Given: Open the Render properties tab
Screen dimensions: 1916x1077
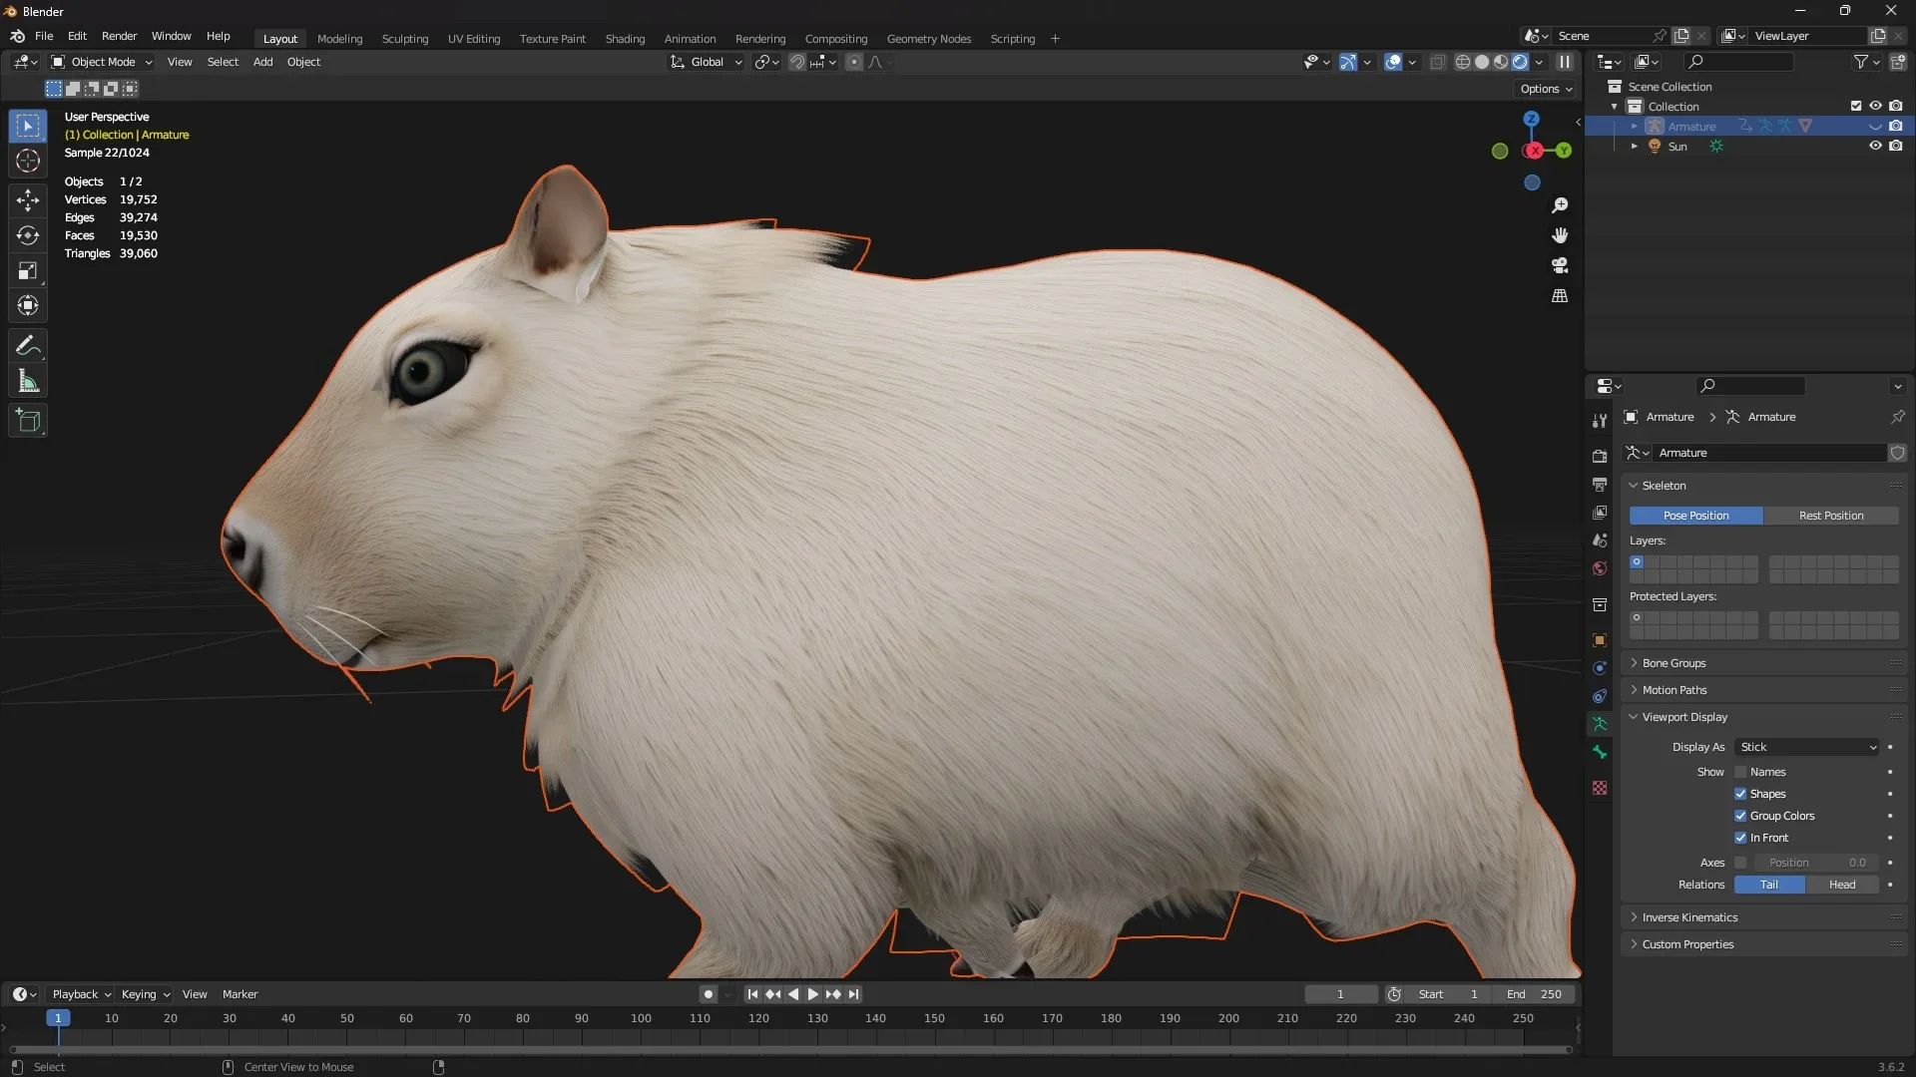Looking at the screenshot, I should (x=1600, y=455).
